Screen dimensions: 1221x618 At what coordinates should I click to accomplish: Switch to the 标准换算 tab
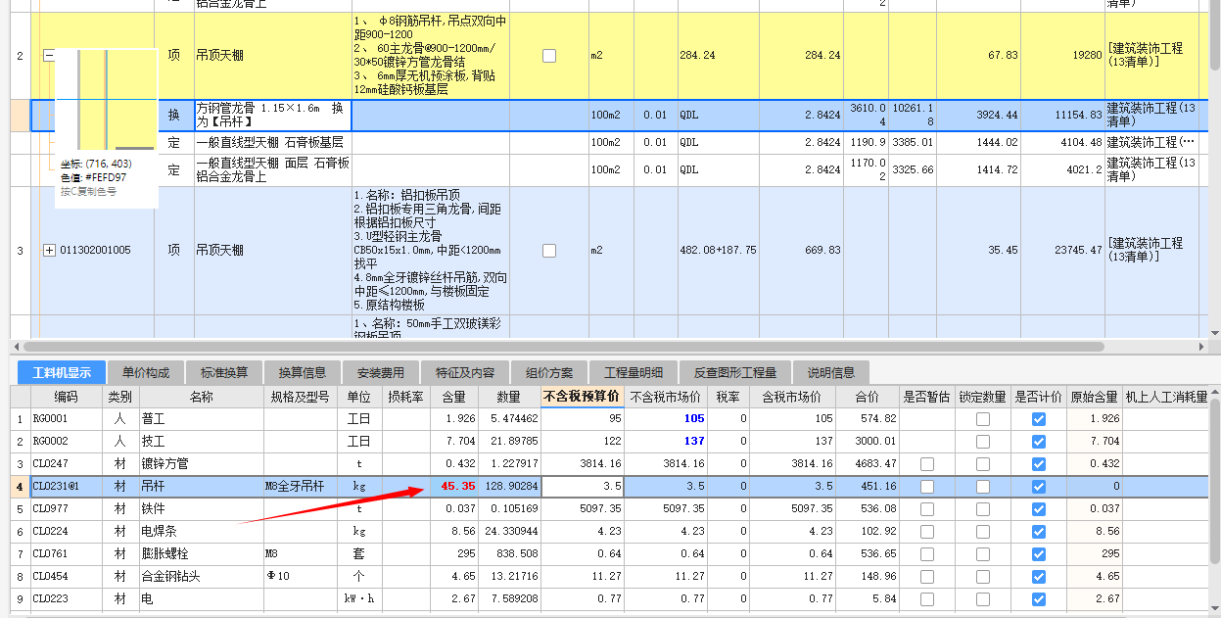click(x=224, y=373)
